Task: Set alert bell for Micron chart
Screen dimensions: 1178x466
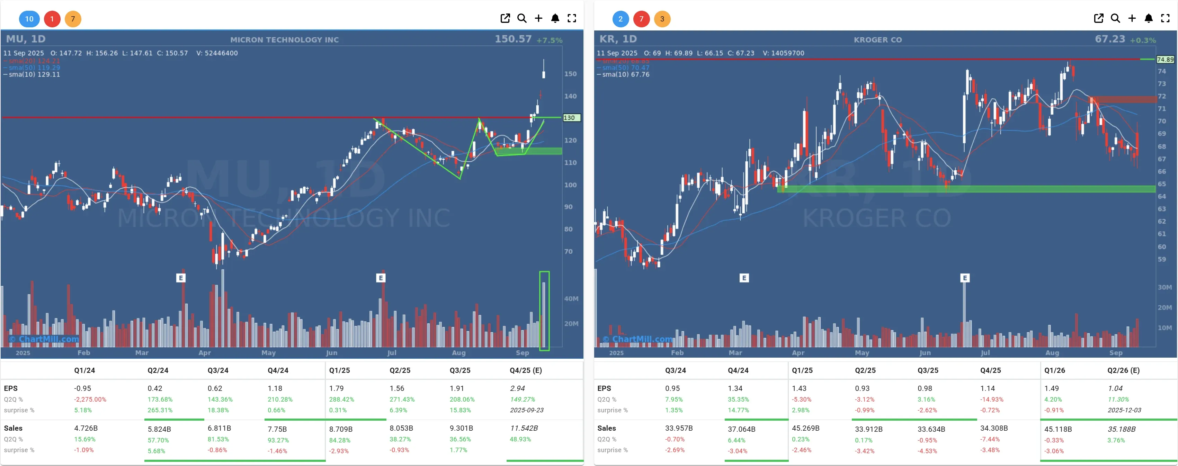Action: click(x=555, y=18)
